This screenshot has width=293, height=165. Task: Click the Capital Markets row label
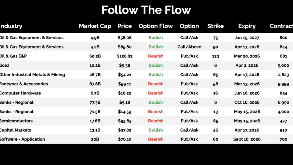(15, 130)
